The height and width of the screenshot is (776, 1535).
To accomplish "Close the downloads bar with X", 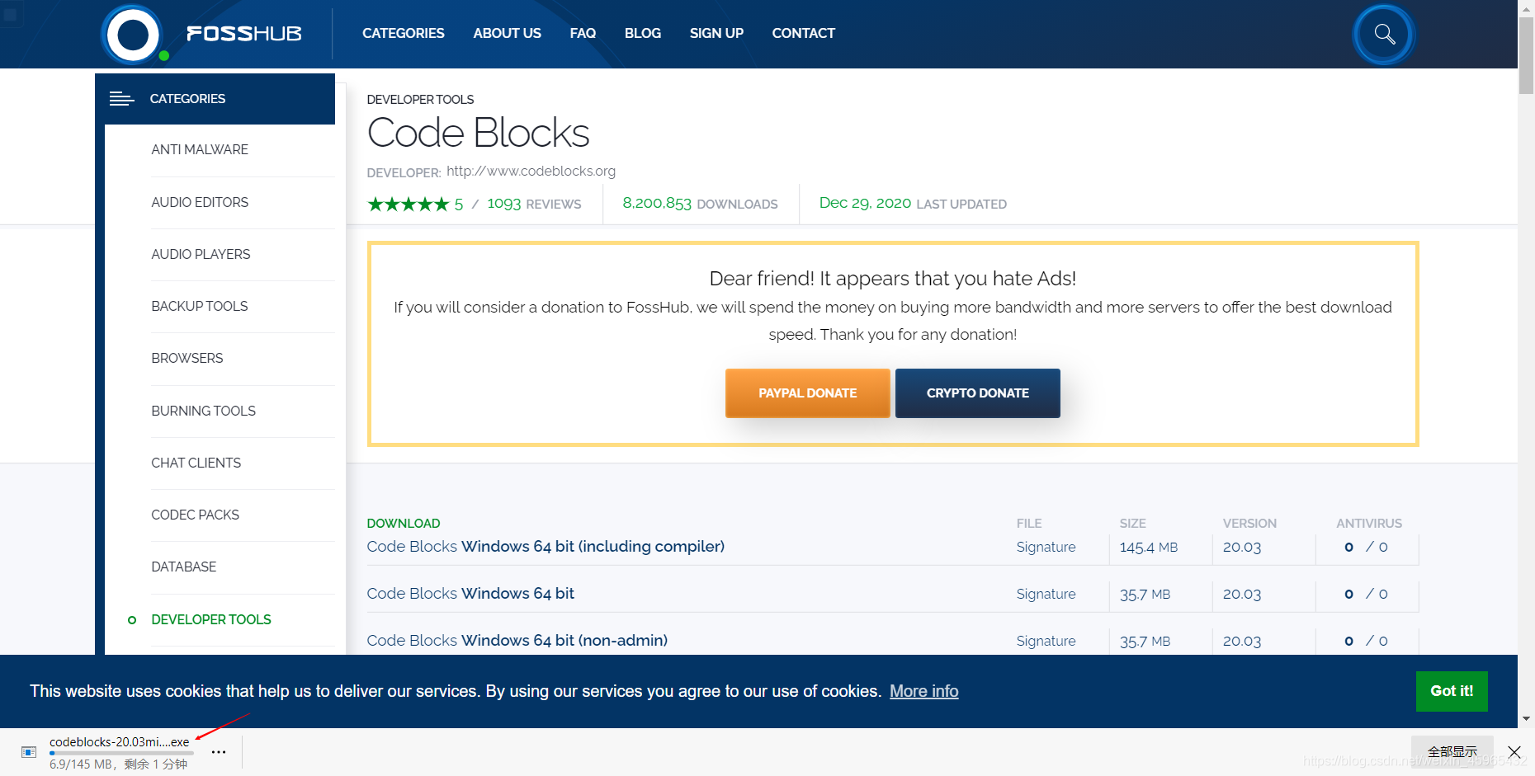I will 1514,752.
